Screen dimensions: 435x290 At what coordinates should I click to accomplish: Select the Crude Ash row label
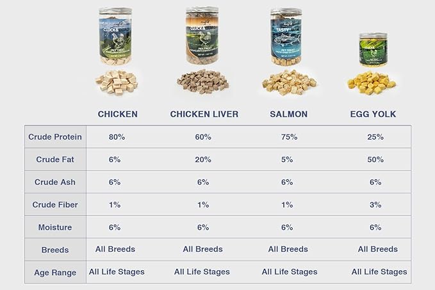pos(55,182)
